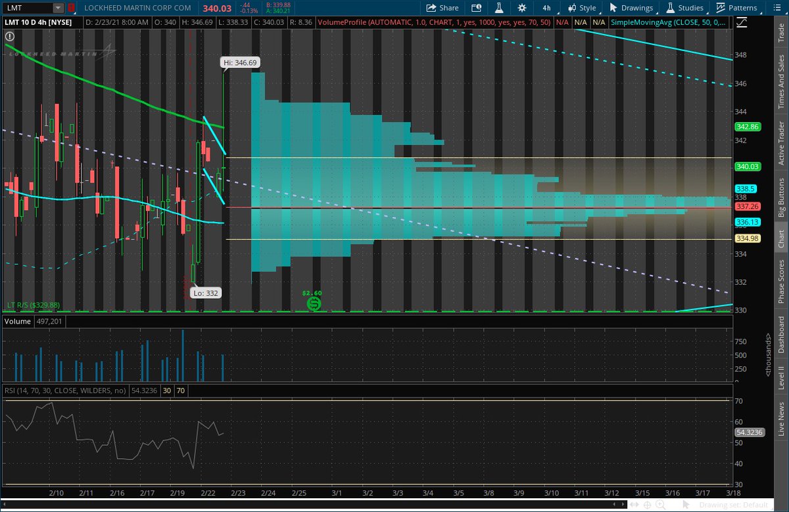Click the list menu icon at toolbar far right
The width and height of the screenshot is (789, 512).
pos(776,8)
